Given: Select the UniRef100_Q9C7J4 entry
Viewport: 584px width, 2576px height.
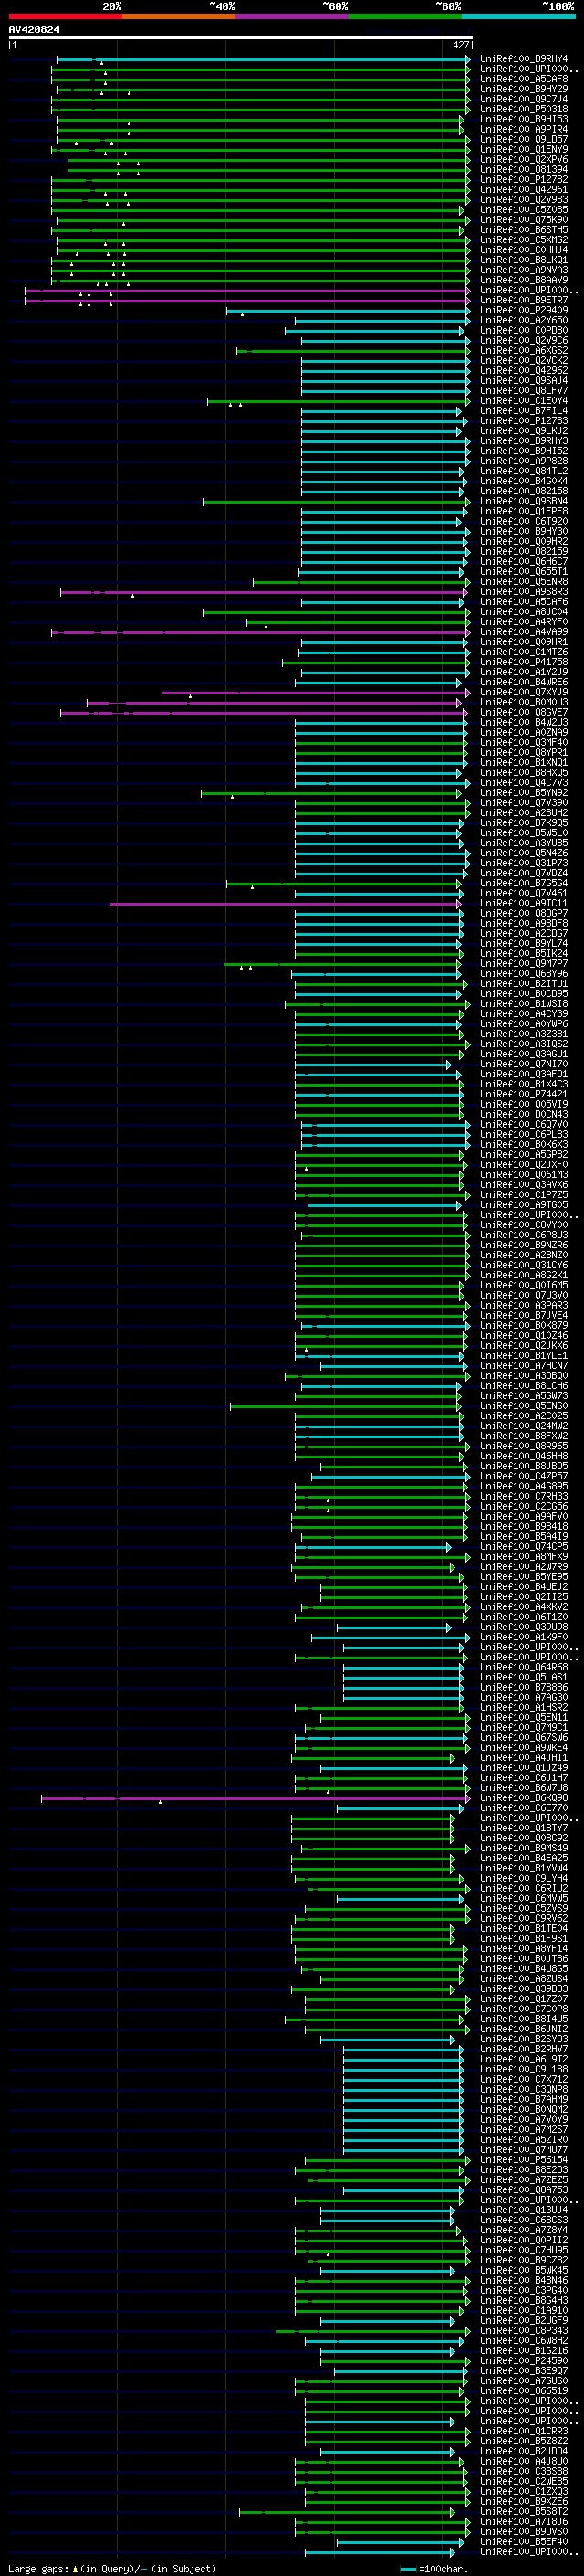Looking at the screenshot, I should tap(524, 99).
